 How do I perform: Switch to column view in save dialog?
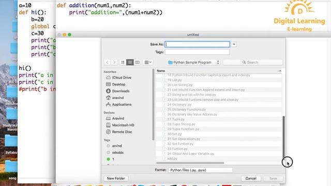[137, 62]
